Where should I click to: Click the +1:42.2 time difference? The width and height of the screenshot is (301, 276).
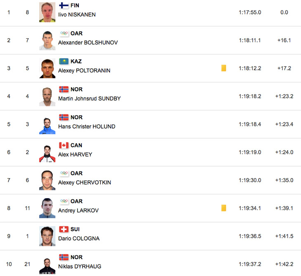pos(284,264)
